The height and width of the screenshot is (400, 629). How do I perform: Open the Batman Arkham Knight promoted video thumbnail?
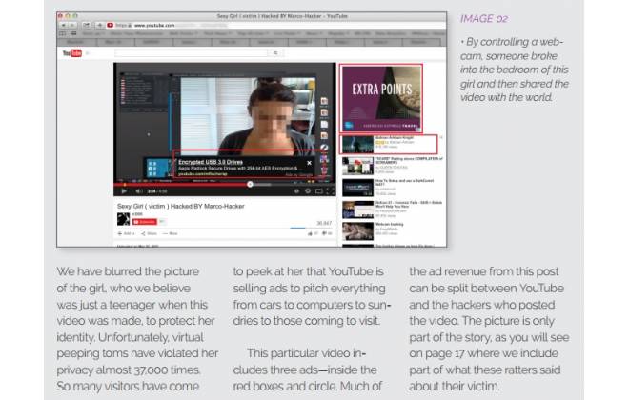pyautogui.click(x=357, y=145)
